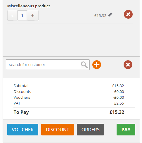Click the Vouchers value -£0.00
This screenshot has width=142, height=143.
119,98
